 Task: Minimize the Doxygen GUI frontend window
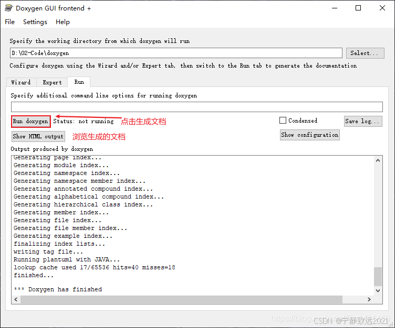pyautogui.click(x=335, y=8)
